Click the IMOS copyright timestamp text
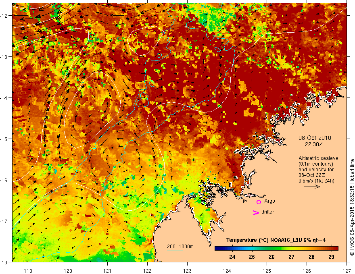Image resolution: width=355 pixels, height=274 pixels. (352, 207)
